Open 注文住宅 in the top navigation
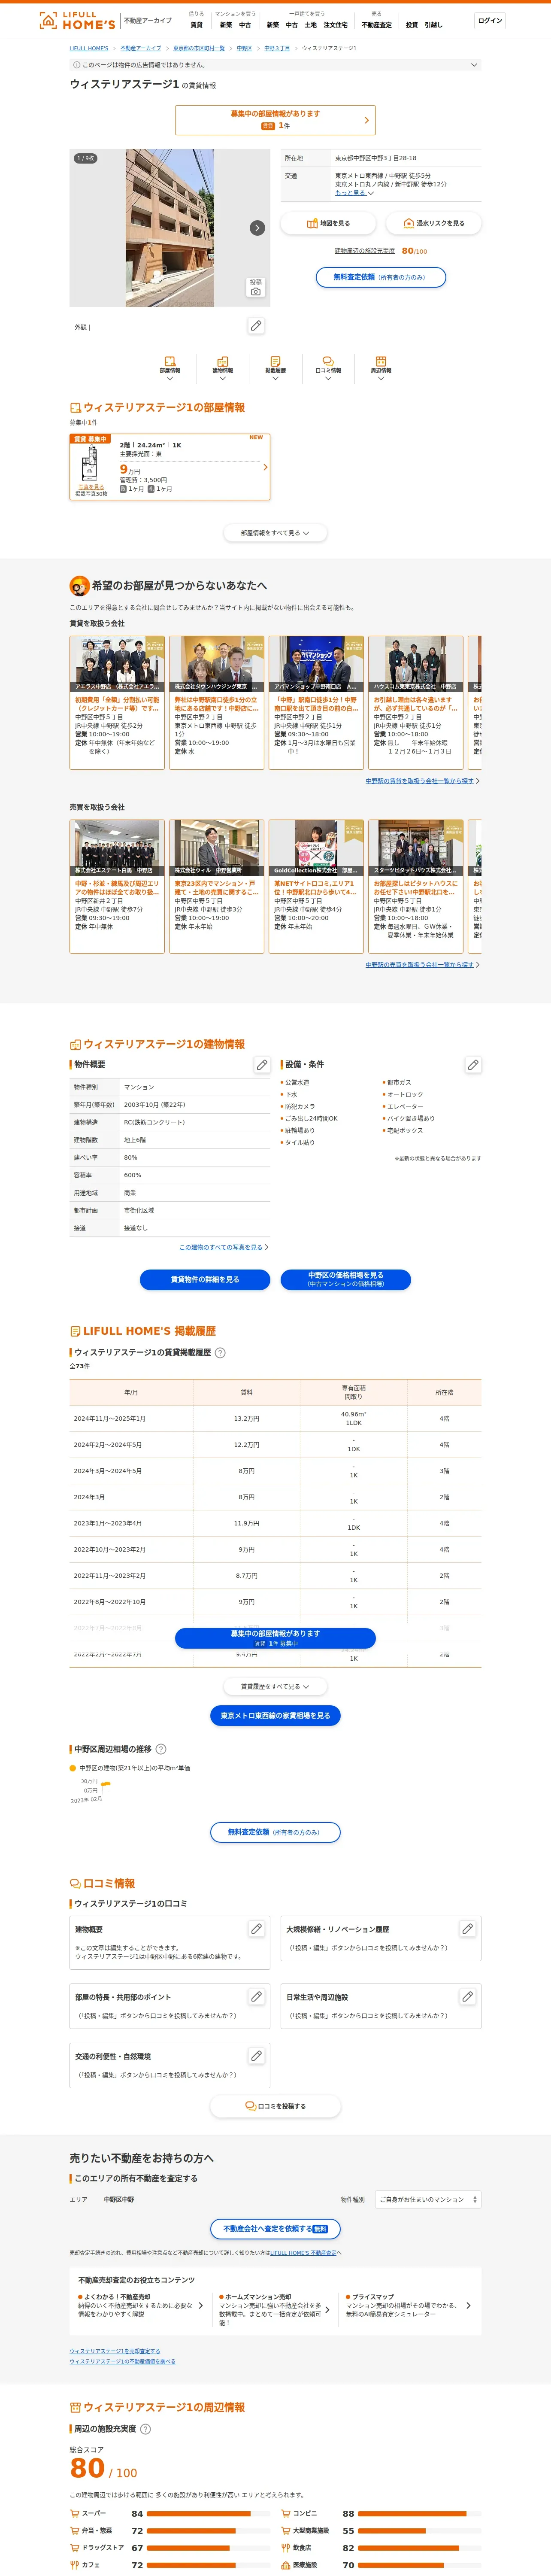 click(336, 25)
